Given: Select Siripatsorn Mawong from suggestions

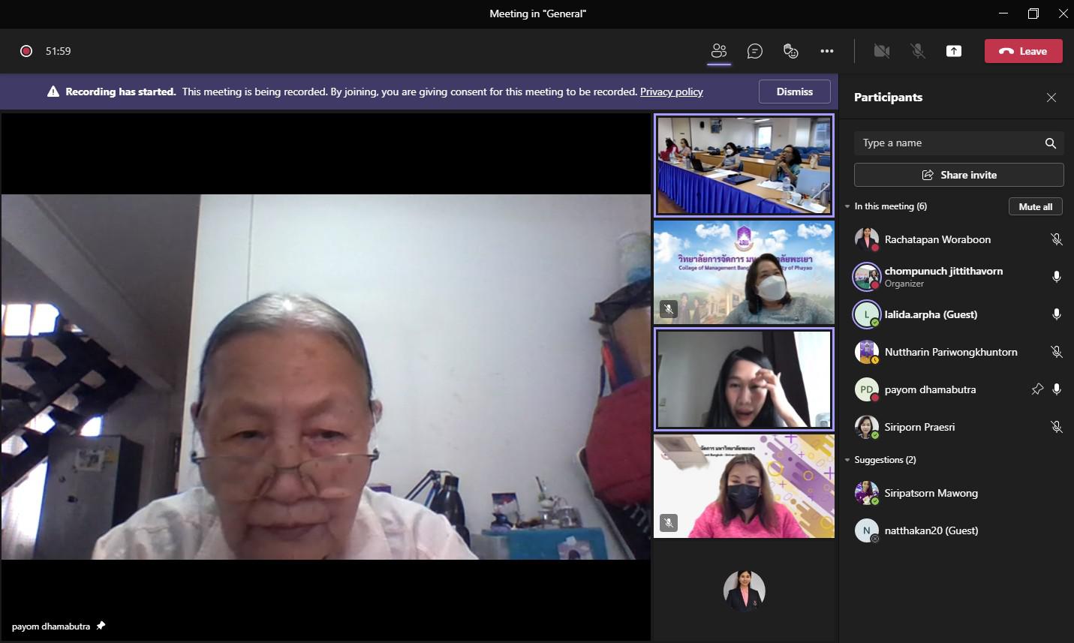Looking at the screenshot, I should pos(931,493).
